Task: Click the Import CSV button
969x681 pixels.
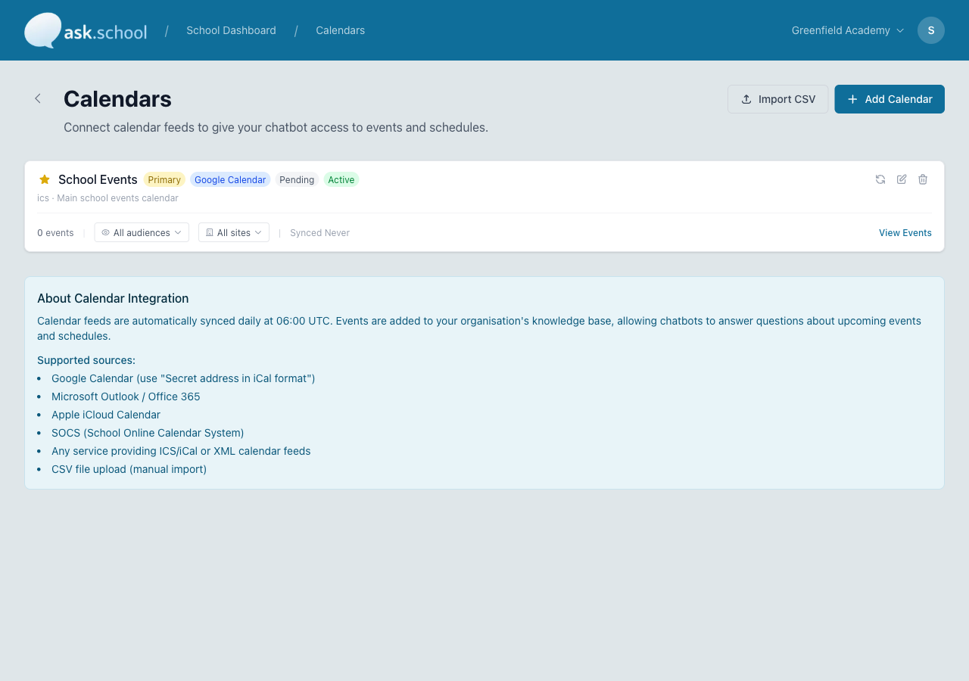Action: 778,99
